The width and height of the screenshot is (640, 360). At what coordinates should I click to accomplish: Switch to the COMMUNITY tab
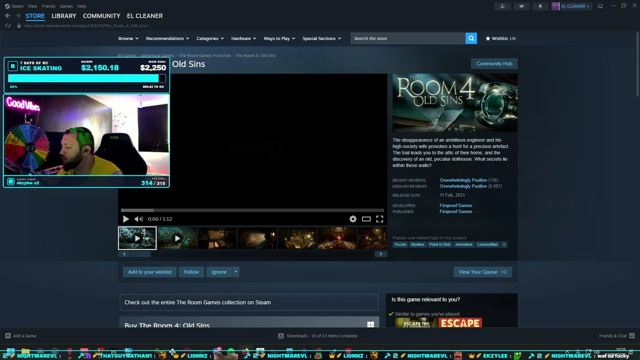[x=101, y=16]
